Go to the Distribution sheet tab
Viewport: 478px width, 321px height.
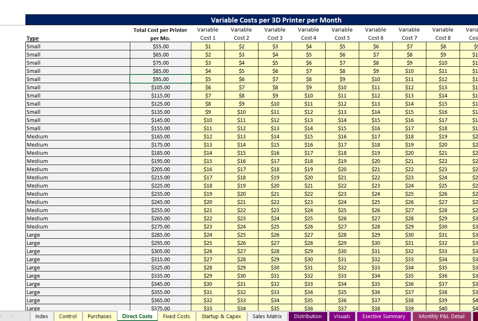pos(308,316)
